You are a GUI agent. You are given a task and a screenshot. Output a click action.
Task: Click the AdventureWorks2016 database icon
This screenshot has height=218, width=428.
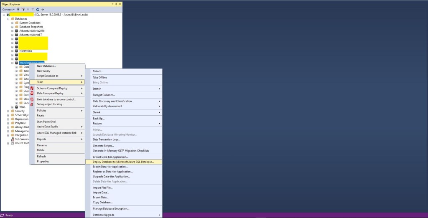click(x=16, y=31)
